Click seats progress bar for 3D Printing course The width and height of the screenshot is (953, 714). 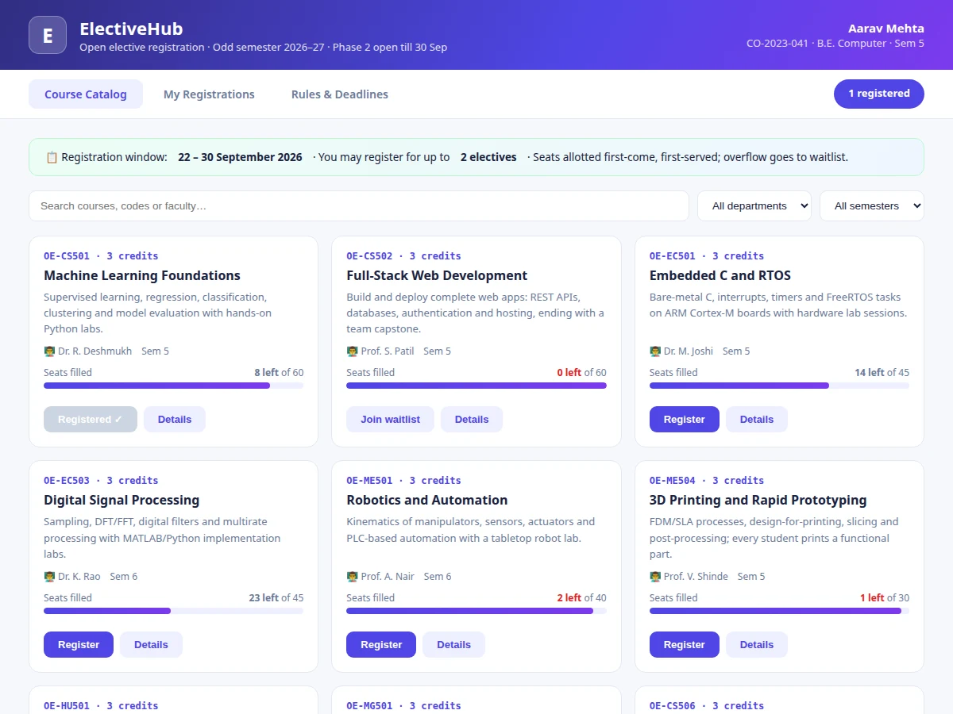click(779, 611)
